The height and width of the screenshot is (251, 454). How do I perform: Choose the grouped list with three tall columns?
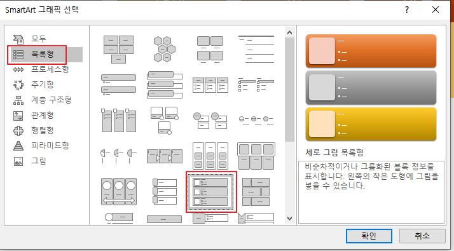(210, 156)
